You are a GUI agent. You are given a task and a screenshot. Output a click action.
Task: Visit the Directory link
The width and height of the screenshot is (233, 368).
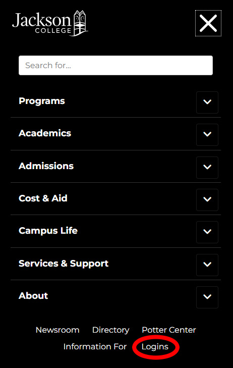[110, 330]
